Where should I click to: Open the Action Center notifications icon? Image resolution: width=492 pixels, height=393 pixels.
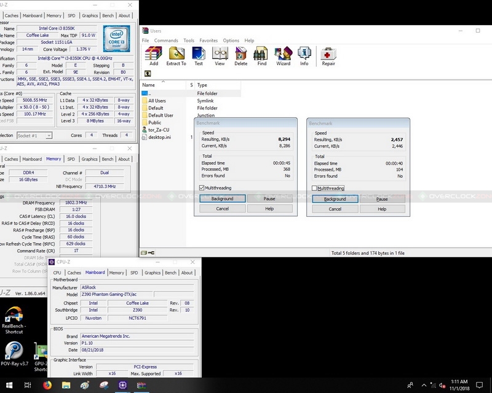click(479, 385)
